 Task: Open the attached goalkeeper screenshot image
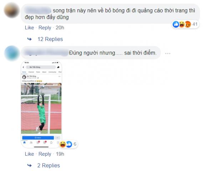(41, 104)
